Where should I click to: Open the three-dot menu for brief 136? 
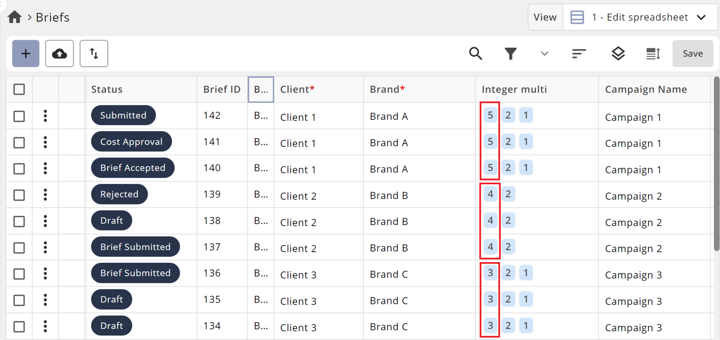click(45, 273)
